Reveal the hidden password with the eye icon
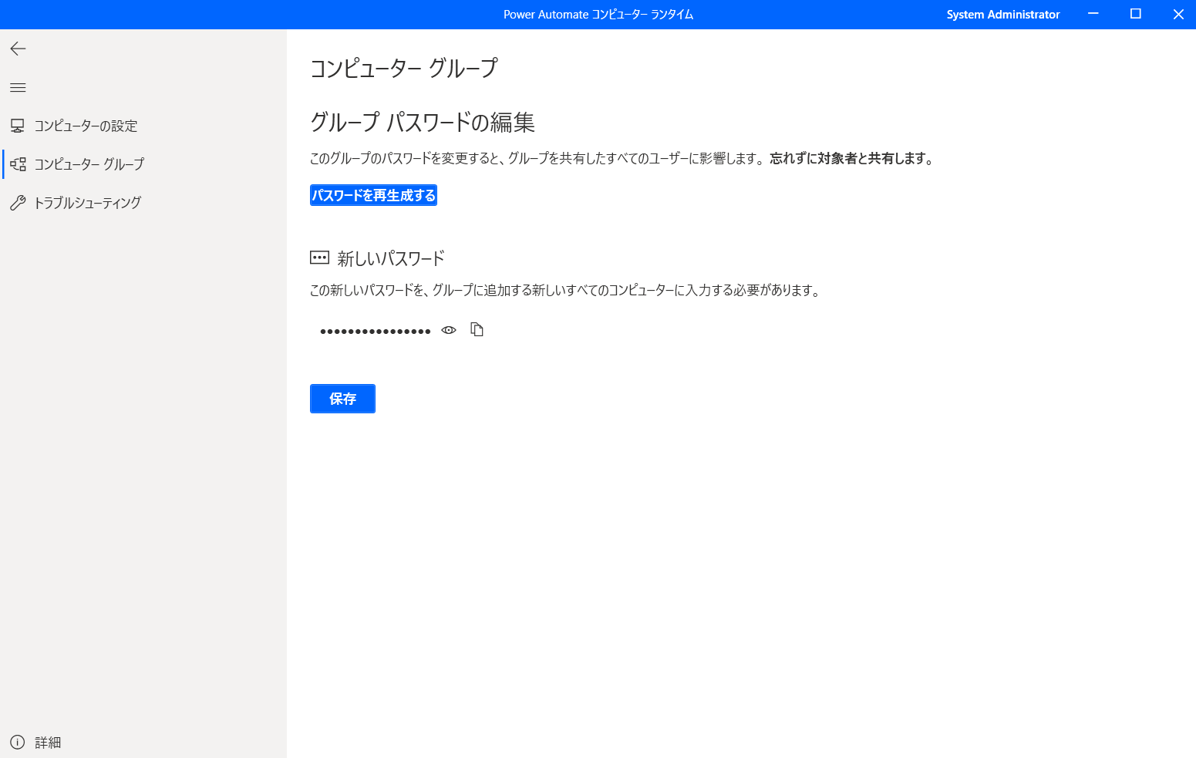 pyautogui.click(x=448, y=329)
